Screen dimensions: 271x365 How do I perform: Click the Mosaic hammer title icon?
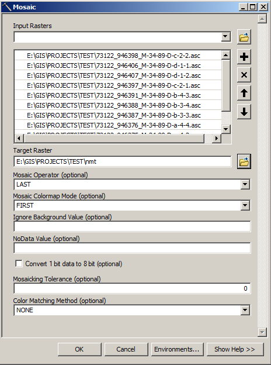point(6,7)
